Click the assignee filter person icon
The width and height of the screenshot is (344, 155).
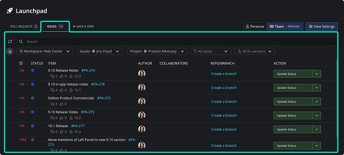pyautogui.click(x=9, y=52)
